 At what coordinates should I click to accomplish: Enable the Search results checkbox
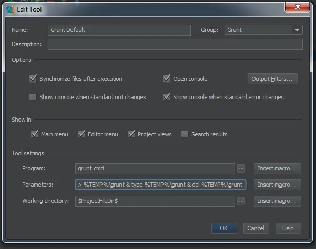[x=185, y=134]
